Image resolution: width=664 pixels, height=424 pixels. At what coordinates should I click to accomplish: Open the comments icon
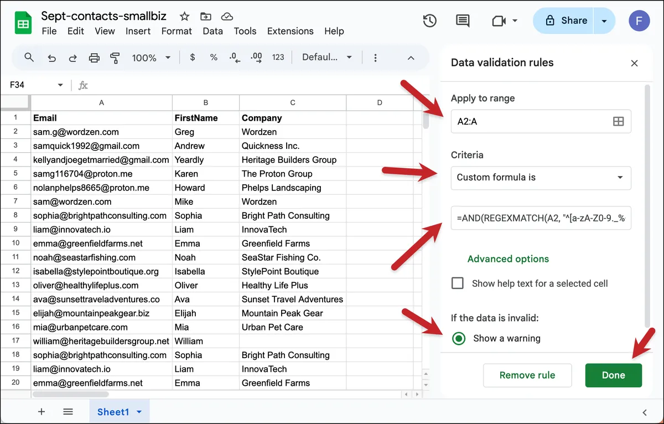click(x=463, y=21)
